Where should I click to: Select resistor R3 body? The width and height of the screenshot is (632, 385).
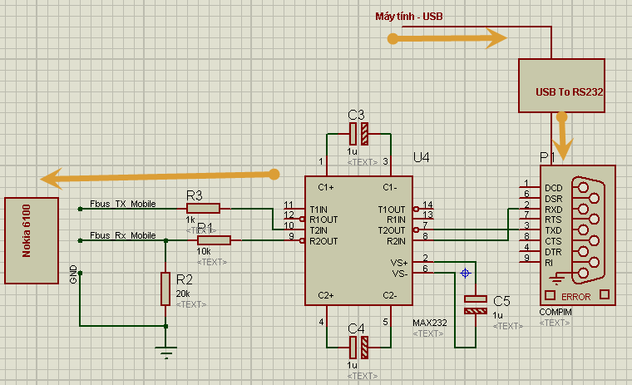click(x=203, y=209)
